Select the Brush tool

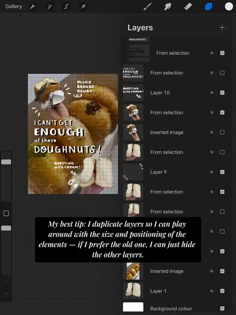click(x=147, y=7)
